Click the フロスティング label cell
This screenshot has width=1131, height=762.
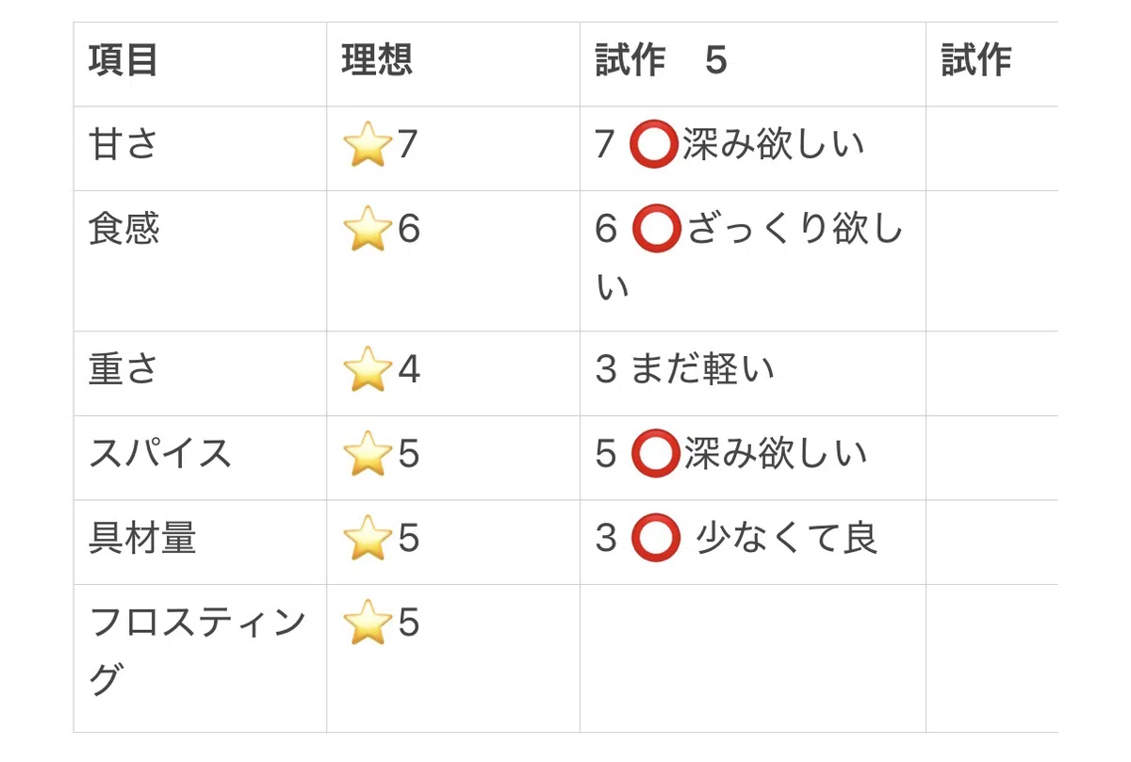coord(201,658)
